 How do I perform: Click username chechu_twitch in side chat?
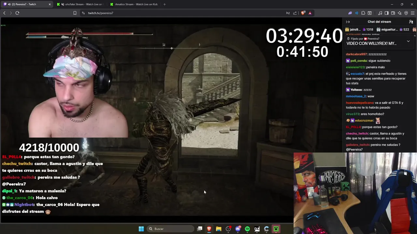[357, 134]
